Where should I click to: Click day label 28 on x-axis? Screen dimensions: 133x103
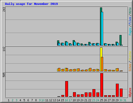113,100
